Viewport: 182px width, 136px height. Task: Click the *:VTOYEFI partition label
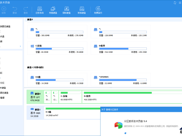[104, 77]
